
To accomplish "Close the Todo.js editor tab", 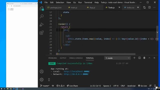I will point(119,7).
